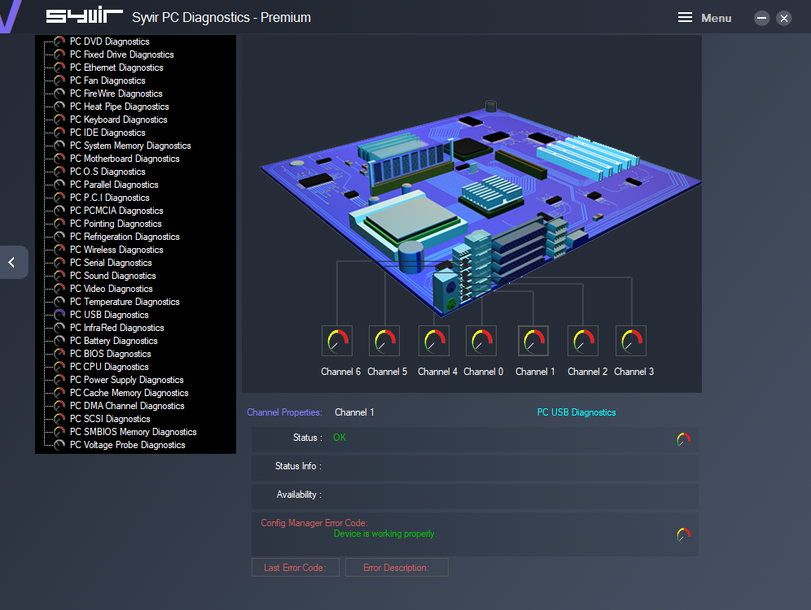Select PC PCMCIA Diagnostics in tree
Viewport: 811px width, 610px height.
click(116, 211)
